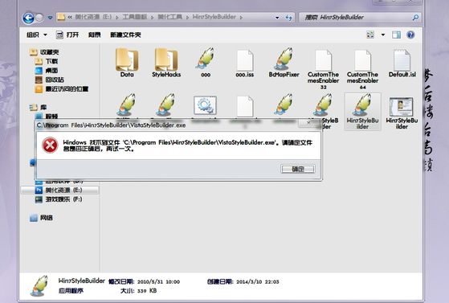Select the StyleHacks folder icon

(166, 59)
